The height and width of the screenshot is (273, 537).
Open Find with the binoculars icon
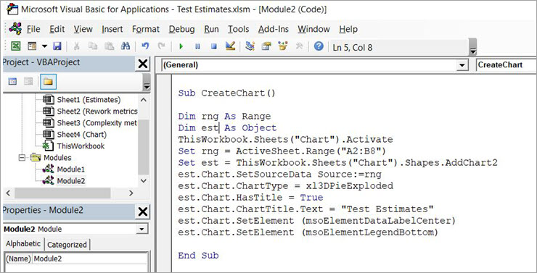(126, 46)
